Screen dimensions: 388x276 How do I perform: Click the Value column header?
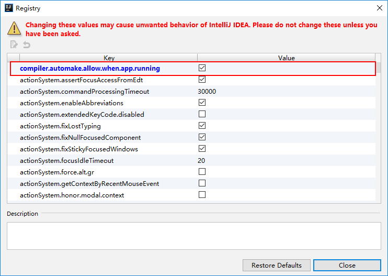(286, 58)
